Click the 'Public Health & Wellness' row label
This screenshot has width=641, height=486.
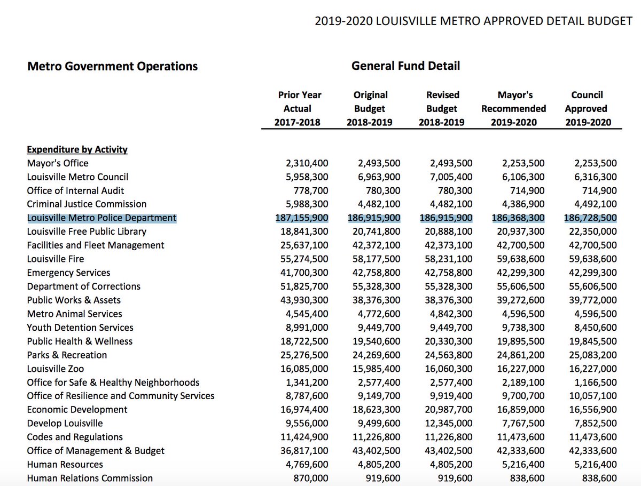click(80, 341)
